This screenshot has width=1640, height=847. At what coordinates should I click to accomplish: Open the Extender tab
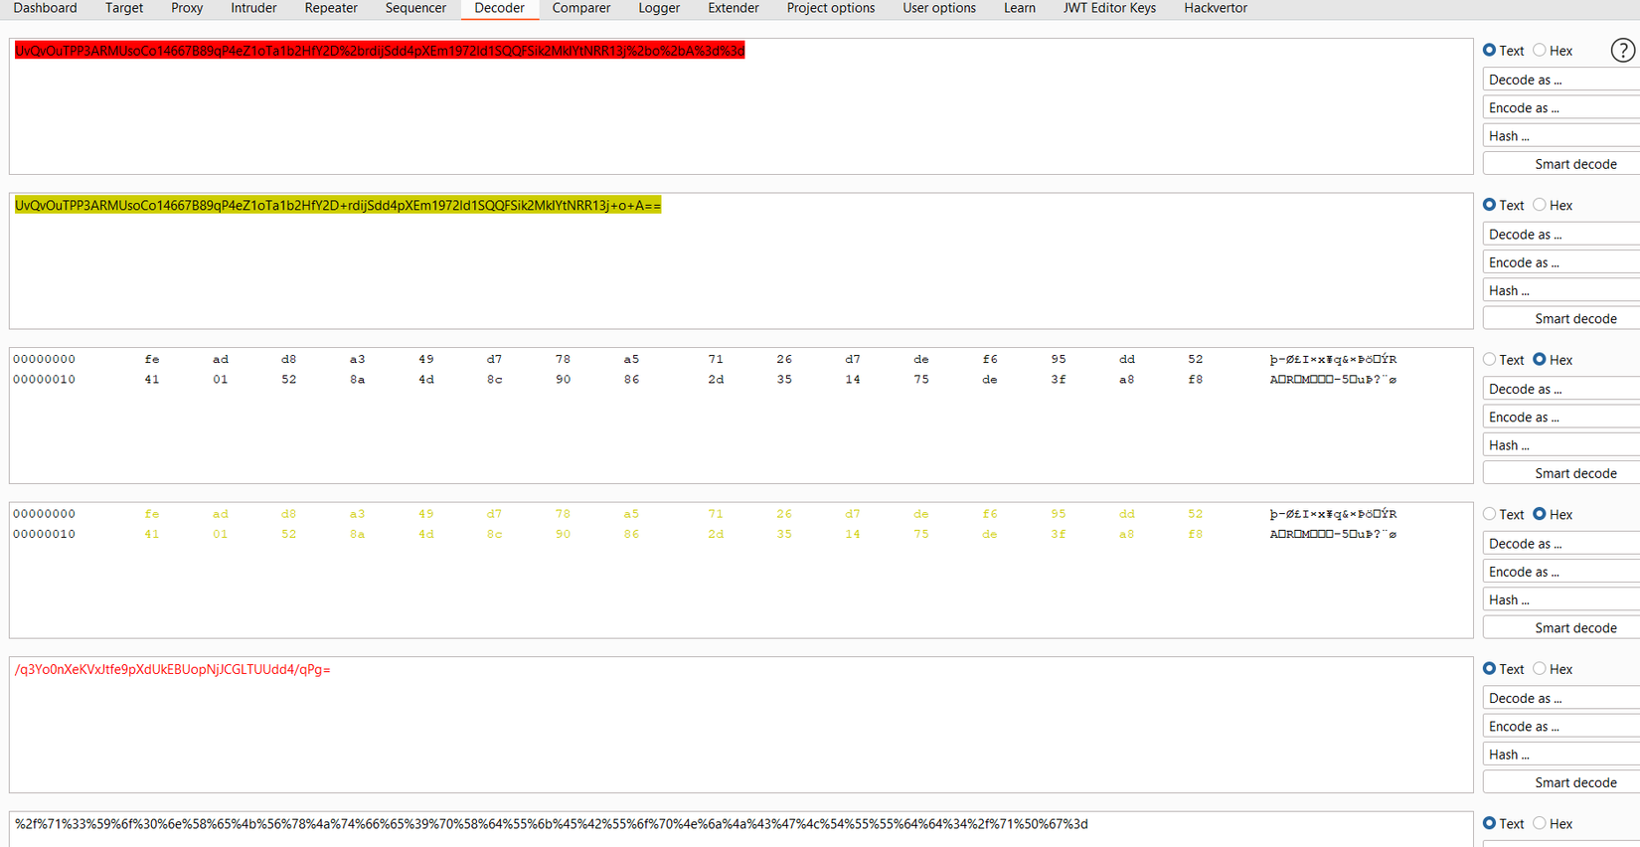pyautogui.click(x=734, y=8)
